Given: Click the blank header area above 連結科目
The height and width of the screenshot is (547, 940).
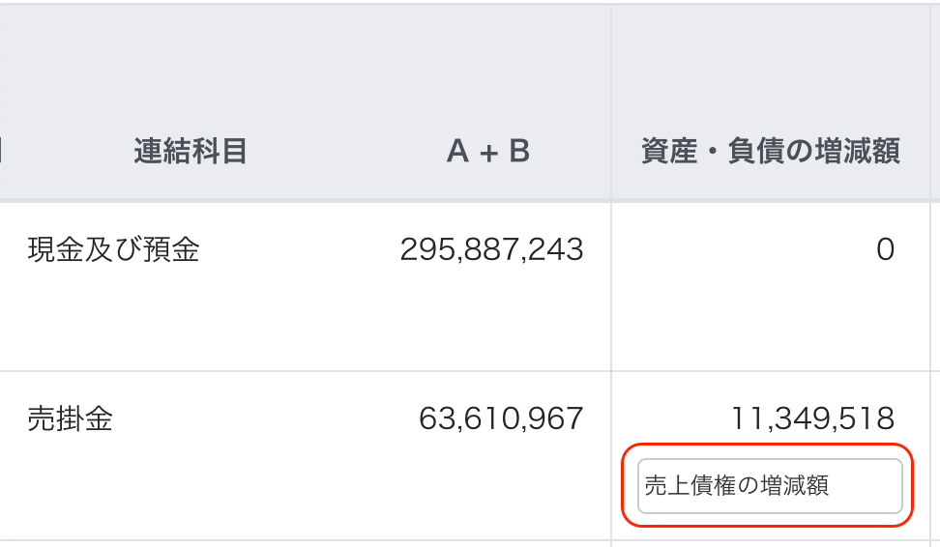Looking at the screenshot, I should coord(191,68).
